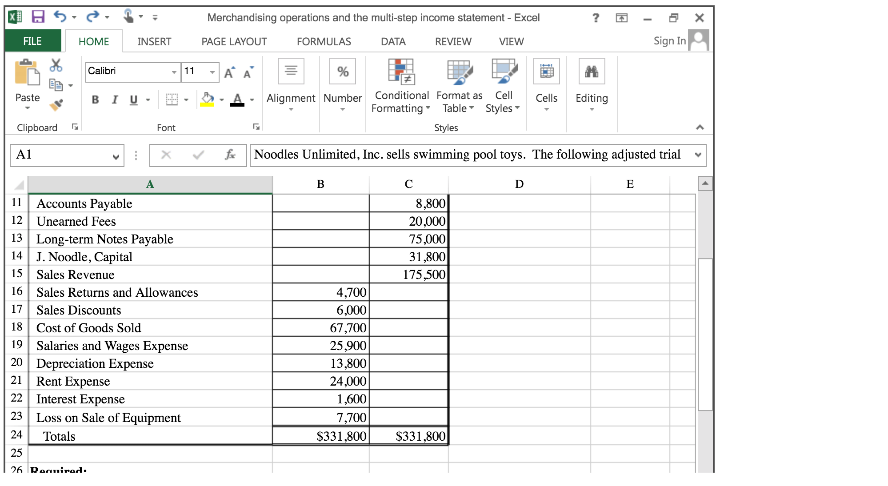
Task: Click the Cell Styles icon
Action: pyautogui.click(x=504, y=71)
